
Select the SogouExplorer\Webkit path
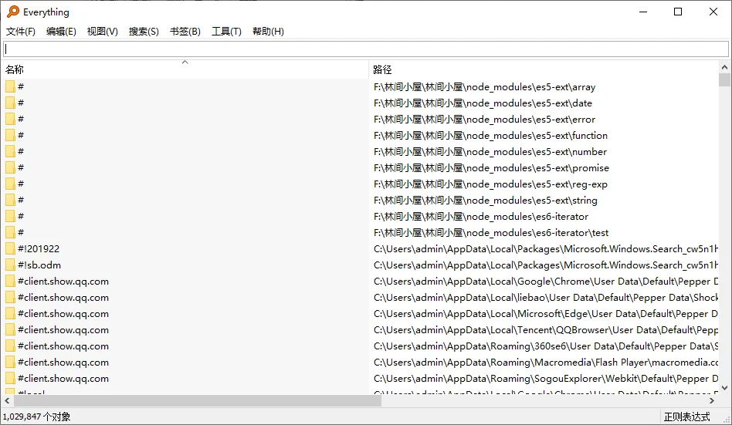(546, 379)
